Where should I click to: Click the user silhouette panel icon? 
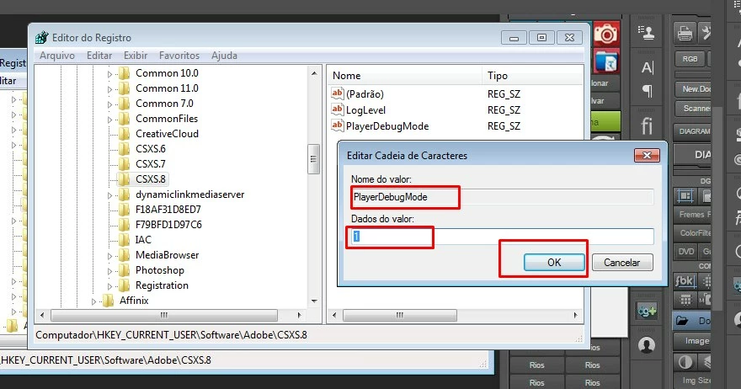647,345
